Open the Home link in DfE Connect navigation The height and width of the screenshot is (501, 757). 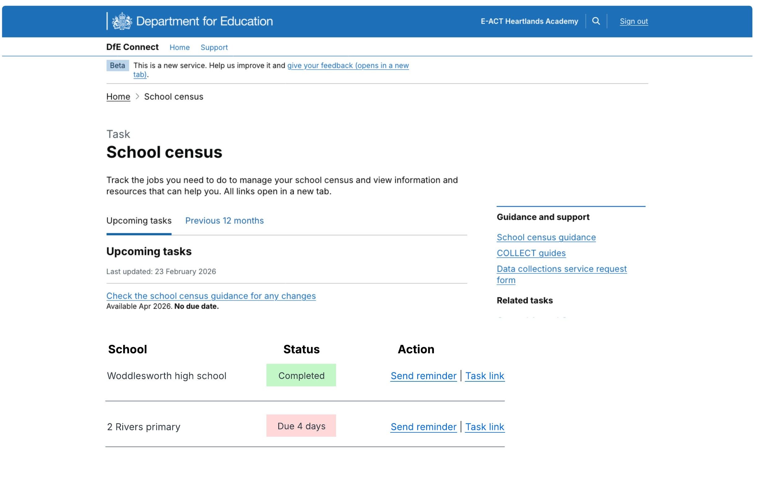click(x=179, y=47)
